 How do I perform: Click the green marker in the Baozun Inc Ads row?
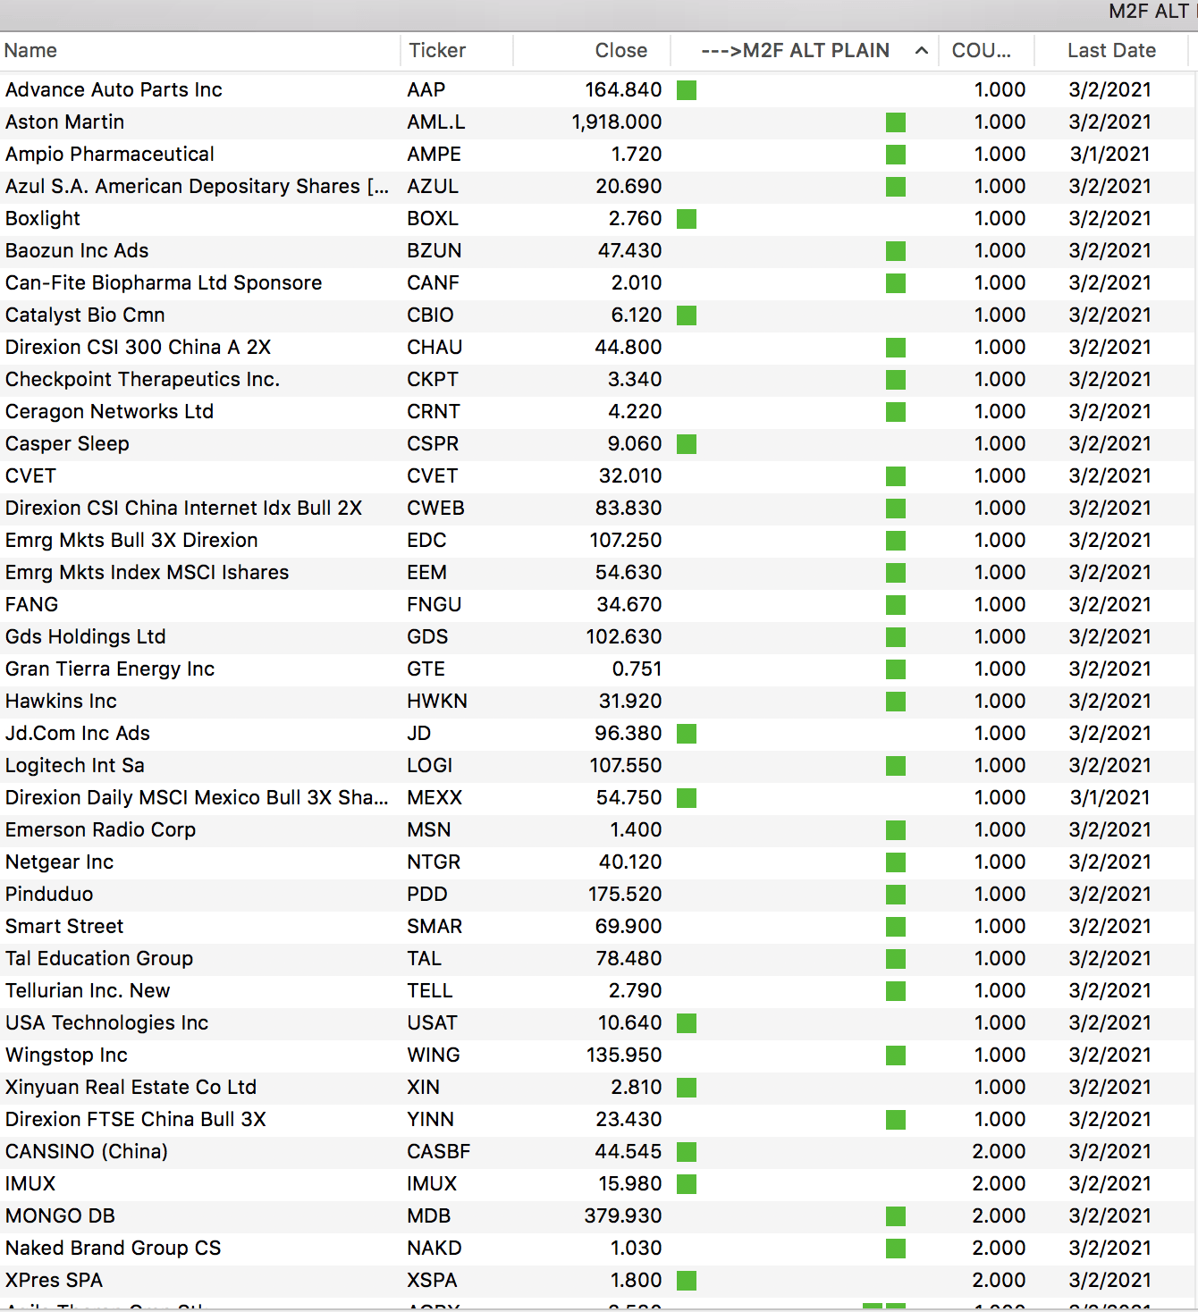coord(896,251)
